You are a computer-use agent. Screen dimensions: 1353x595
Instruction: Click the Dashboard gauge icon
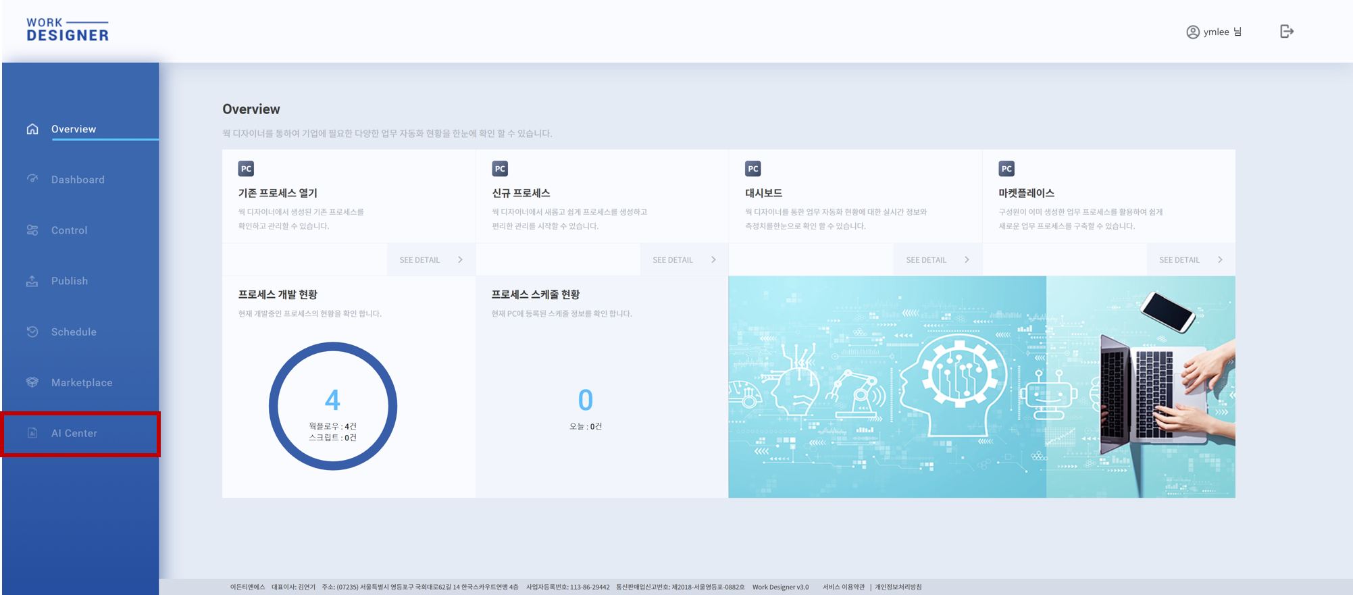(32, 179)
